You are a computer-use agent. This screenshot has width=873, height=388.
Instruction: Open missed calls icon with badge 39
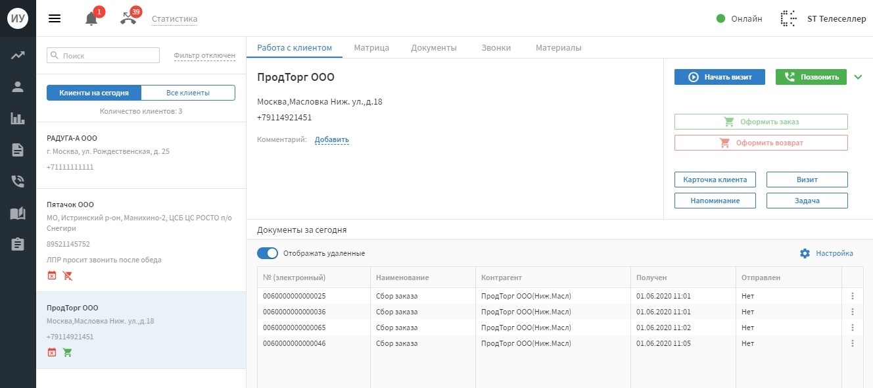click(x=128, y=18)
